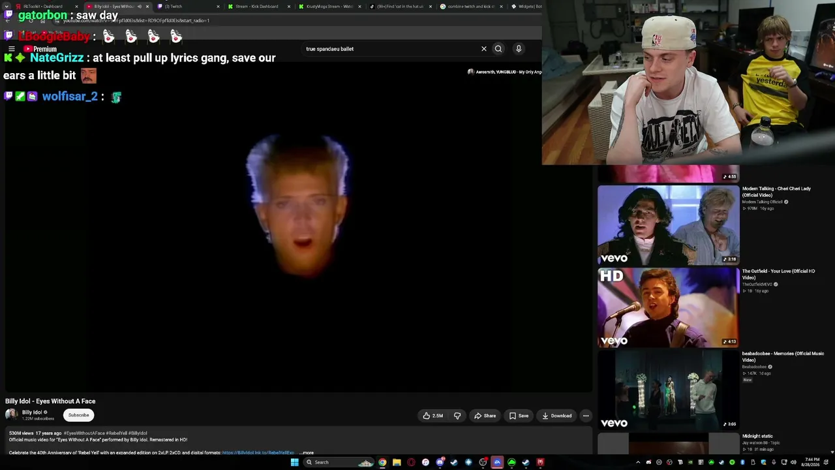Open OBS Studio from the taskbar
Viewport: 835px width, 470px height.
483,462
